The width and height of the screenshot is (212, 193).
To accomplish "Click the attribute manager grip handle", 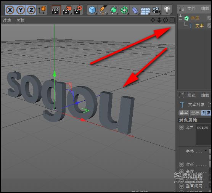I will click(x=181, y=95).
